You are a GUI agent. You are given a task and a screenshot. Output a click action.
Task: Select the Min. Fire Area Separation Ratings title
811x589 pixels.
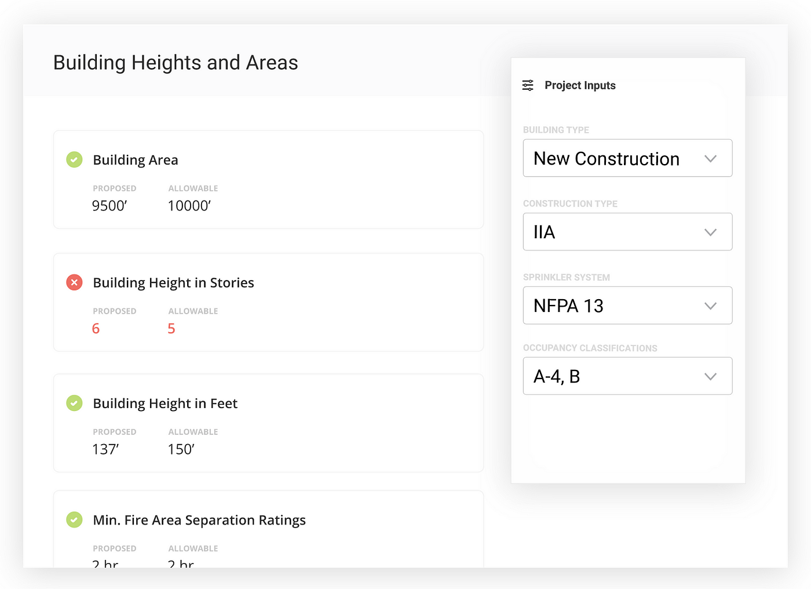199,520
